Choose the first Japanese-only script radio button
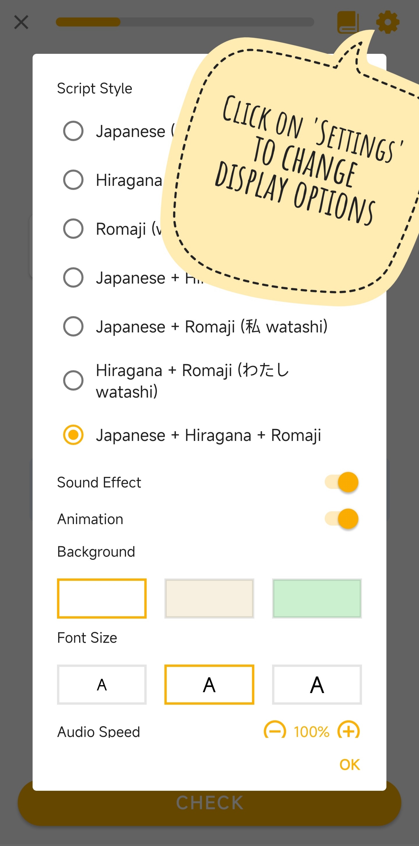This screenshot has width=419, height=846. coord(73,131)
